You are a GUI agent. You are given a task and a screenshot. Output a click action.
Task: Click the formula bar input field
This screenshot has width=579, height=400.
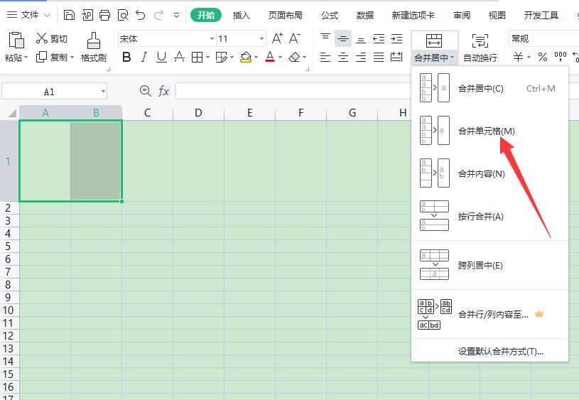tap(293, 91)
